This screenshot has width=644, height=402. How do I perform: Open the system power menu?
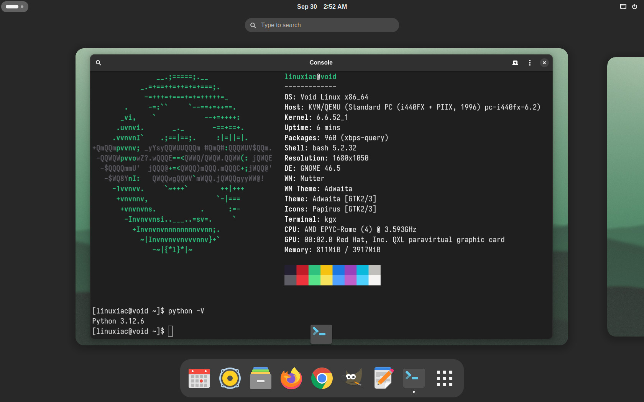[634, 7]
